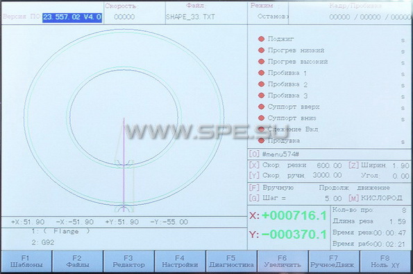Viewport: 413px width, 274px height.
Task: Open F4 Настройки settings
Action: point(180,262)
